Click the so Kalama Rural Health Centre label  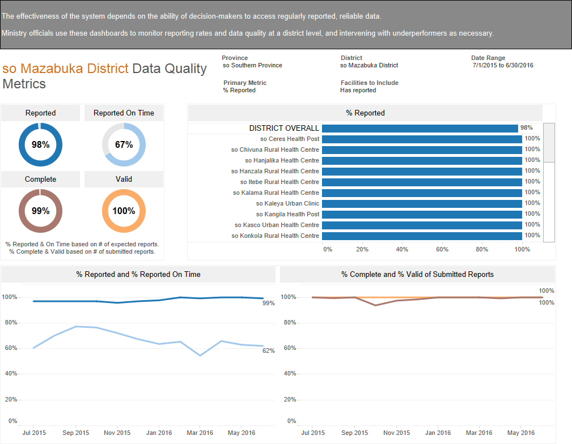pyautogui.click(x=276, y=193)
